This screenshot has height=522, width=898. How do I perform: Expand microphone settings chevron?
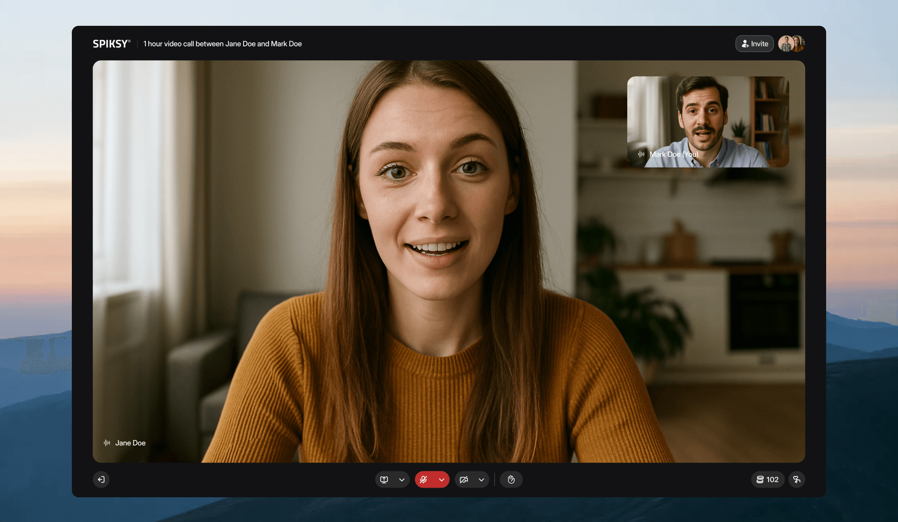click(442, 479)
